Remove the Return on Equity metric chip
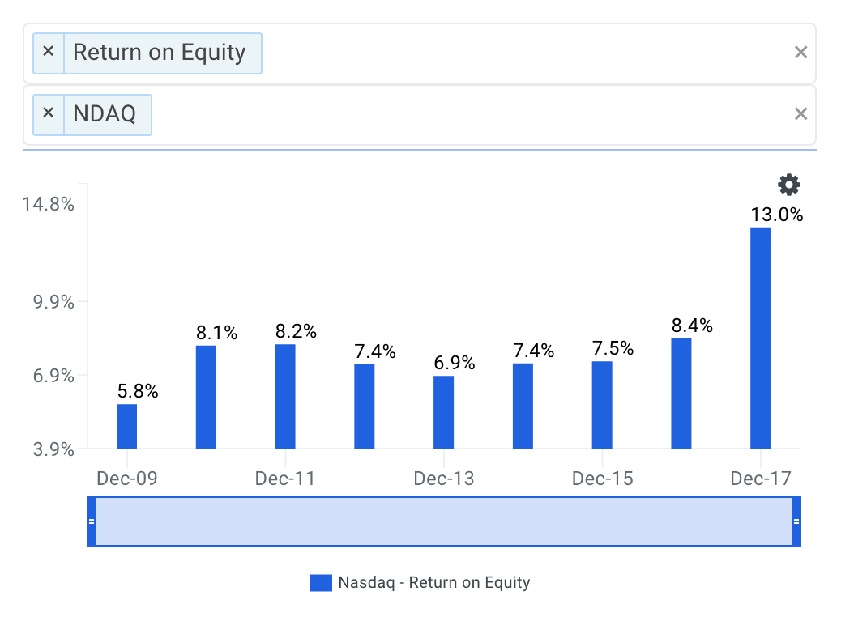Viewport: 841px width, 617px height. (x=48, y=52)
